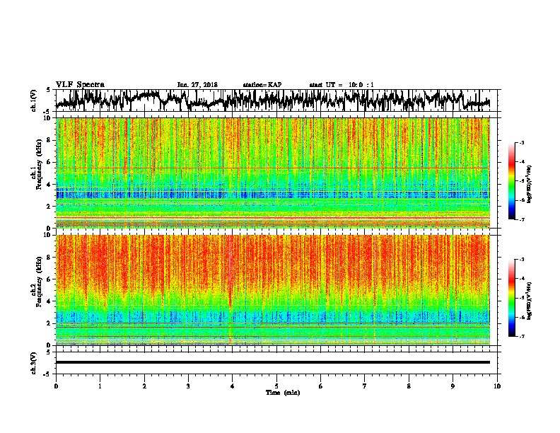Click time axis tick label "9"

tap(453, 386)
